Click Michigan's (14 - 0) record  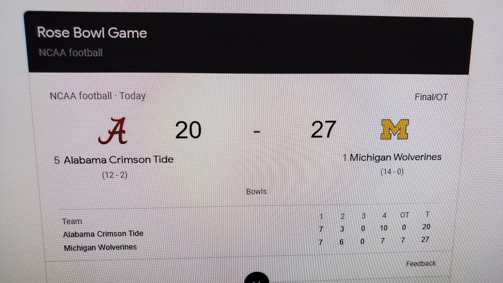[x=391, y=172]
